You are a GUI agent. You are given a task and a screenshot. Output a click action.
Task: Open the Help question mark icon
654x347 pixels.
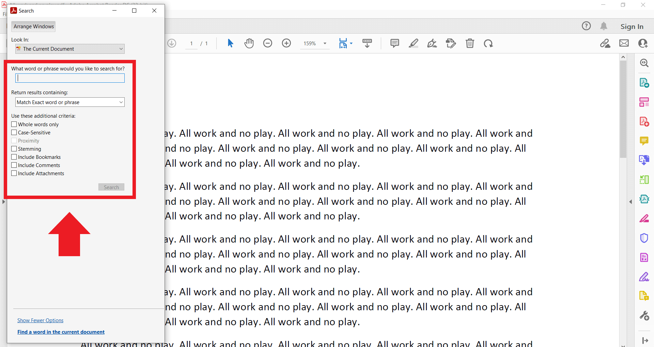(x=586, y=26)
